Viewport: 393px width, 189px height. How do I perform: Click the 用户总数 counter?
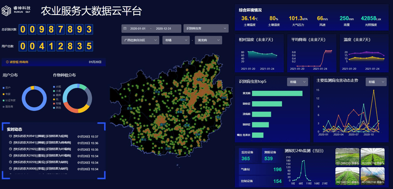coord(56,46)
